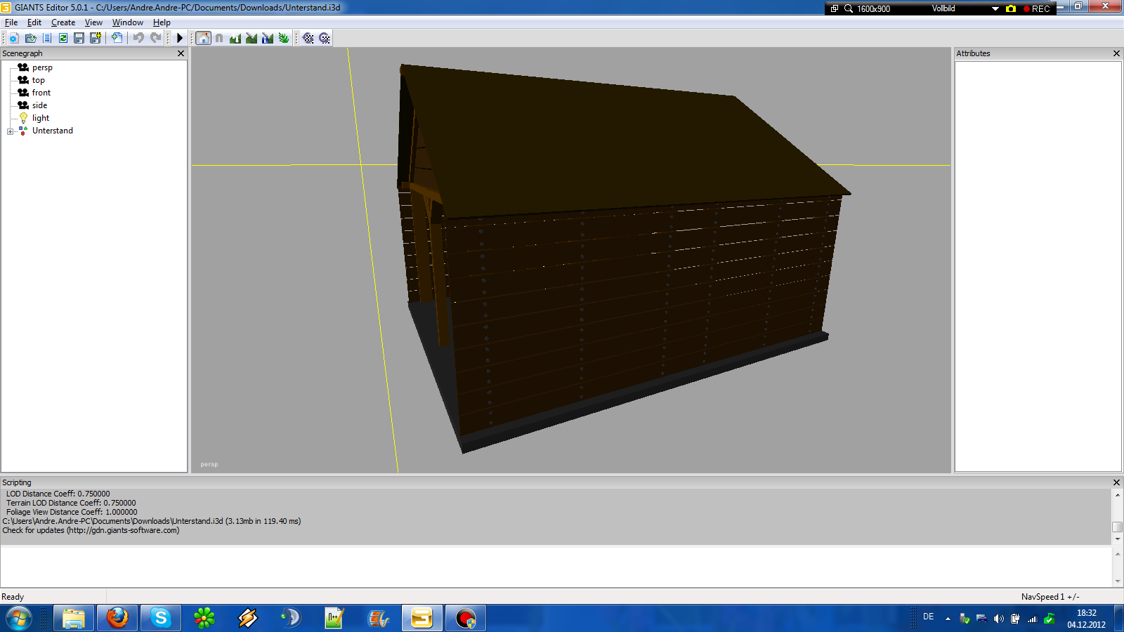Click the Scripting log scrollbar up arrow

[1117, 494]
